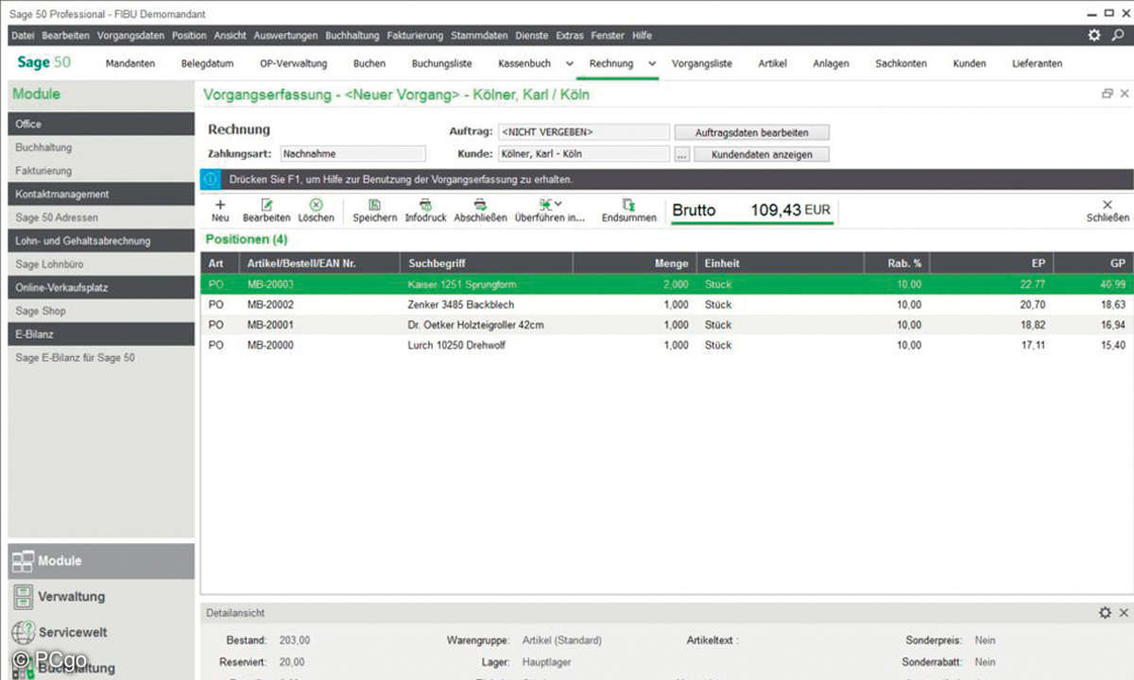
Task: Close the form via Schließen icon
Action: pos(1108,204)
